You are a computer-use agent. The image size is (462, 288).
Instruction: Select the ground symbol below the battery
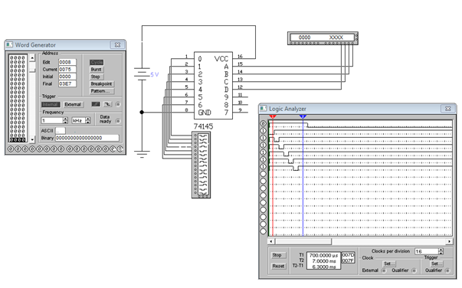(142, 154)
